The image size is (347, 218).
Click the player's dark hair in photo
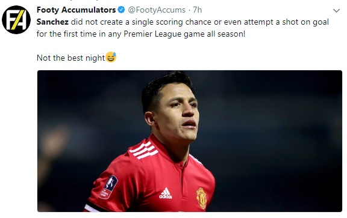point(165,88)
